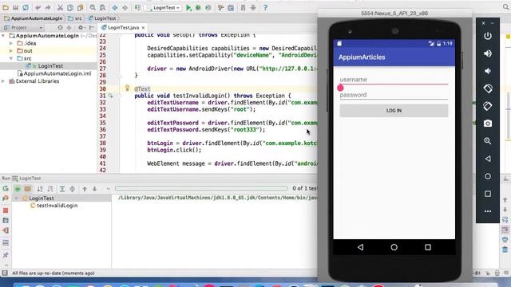511x287 pixels.
Task: Click the Synchronize icon in main toolbar
Action: point(26,7)
